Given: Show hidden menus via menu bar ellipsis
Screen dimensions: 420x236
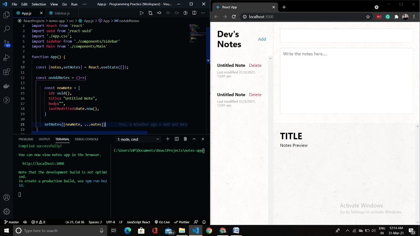Looking at the screenshot, I should 84,4.
